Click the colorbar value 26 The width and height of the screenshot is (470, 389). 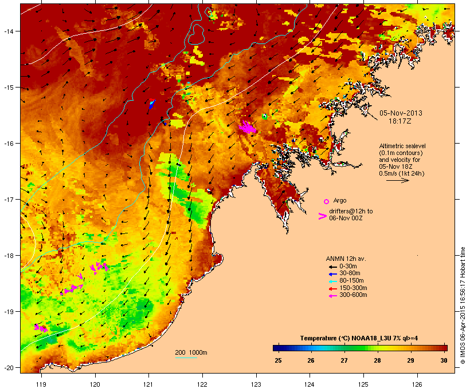pyautogui.click(x=311, y=360)
